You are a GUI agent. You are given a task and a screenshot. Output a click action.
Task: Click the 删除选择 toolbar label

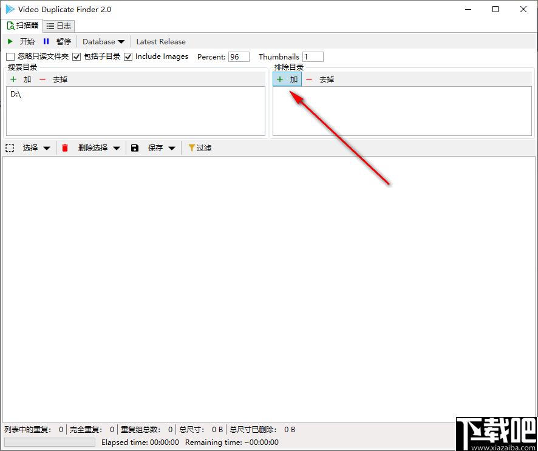click(93, 148)
